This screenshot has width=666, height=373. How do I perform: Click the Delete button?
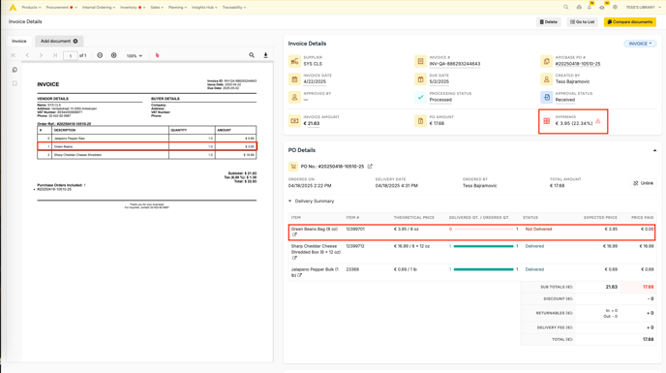[548, 21]
